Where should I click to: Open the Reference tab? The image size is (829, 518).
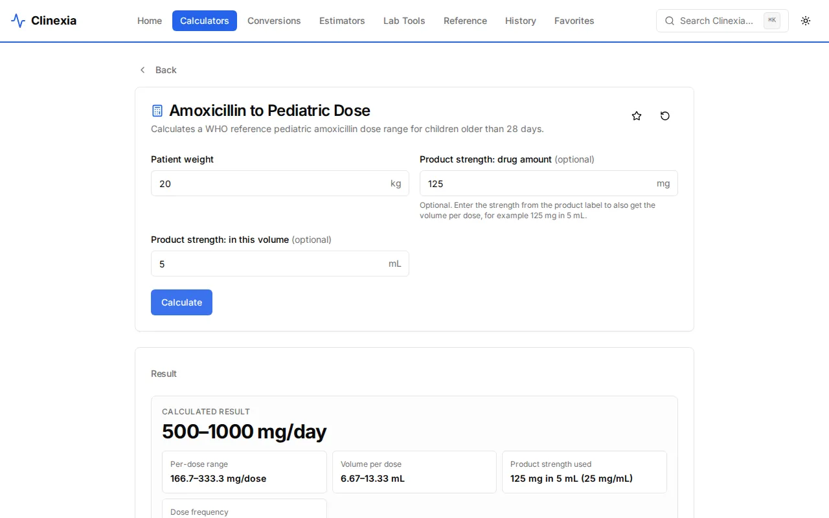465,21
